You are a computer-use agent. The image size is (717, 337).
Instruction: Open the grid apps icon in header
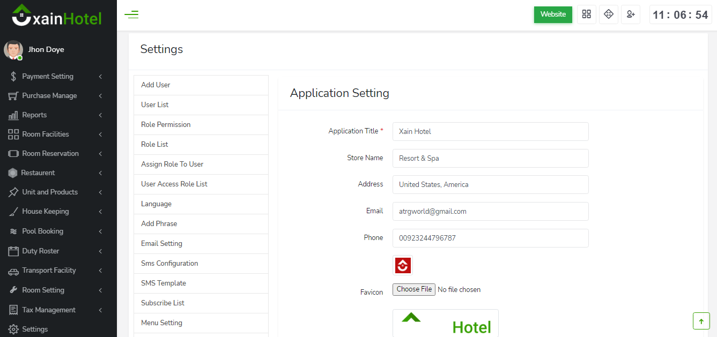click(x=586, y=14)
